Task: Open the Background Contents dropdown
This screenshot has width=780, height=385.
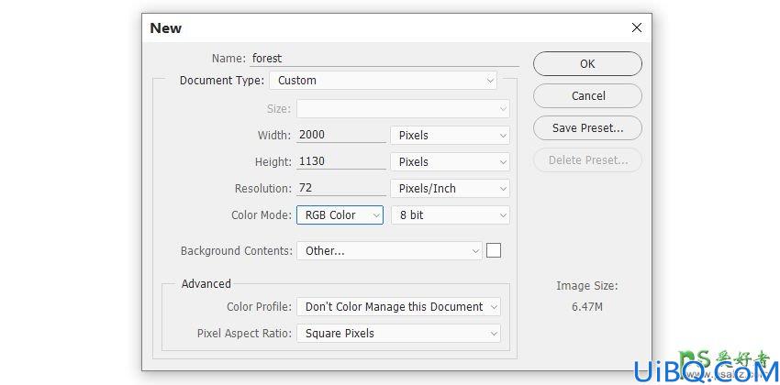Action: (389, 251)
